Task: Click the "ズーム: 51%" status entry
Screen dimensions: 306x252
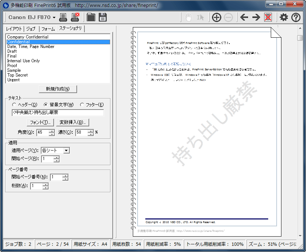Action: 272,244
